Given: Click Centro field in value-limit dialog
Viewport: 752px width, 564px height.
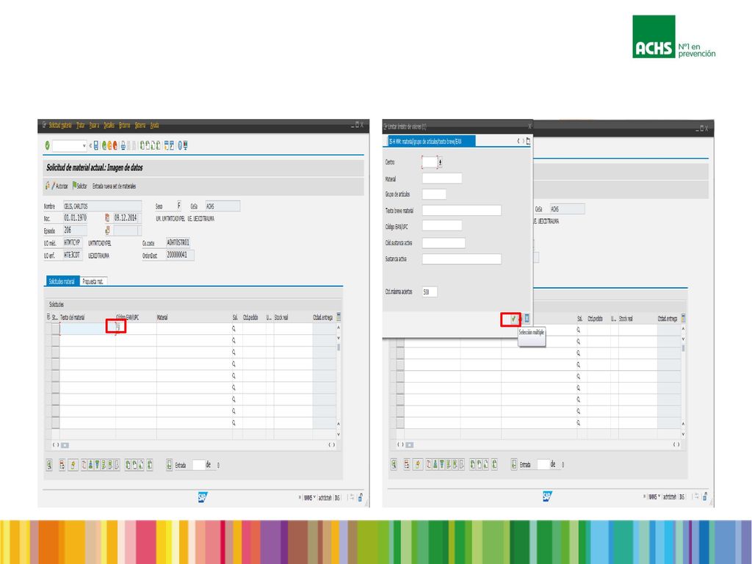Looking at the screenshot, I should (x=430, y=162).
